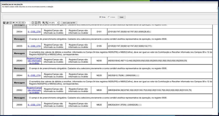This screenshot has height=116, width=219.
Task: Click the page number input field
Action: pos(27,23)
